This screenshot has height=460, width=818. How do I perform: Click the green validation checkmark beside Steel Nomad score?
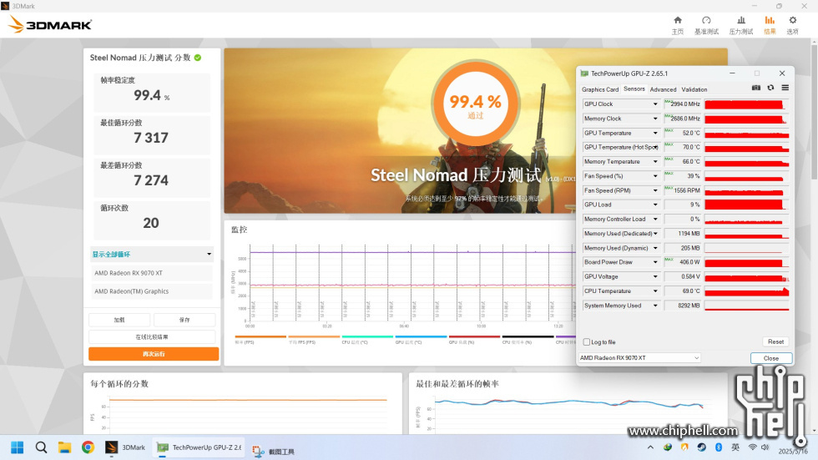point(198,58)
